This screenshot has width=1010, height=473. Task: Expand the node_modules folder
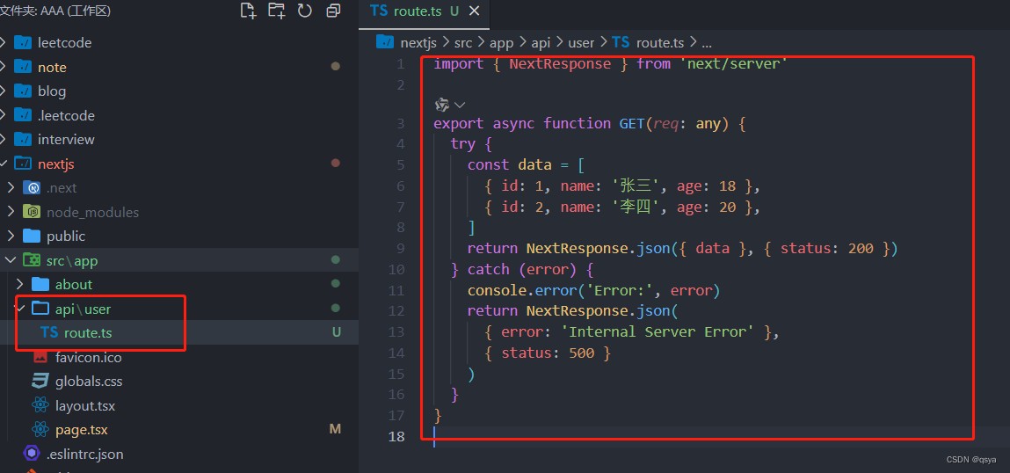coord(11,212)
